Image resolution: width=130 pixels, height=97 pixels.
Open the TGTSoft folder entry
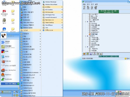coord(30,30)
